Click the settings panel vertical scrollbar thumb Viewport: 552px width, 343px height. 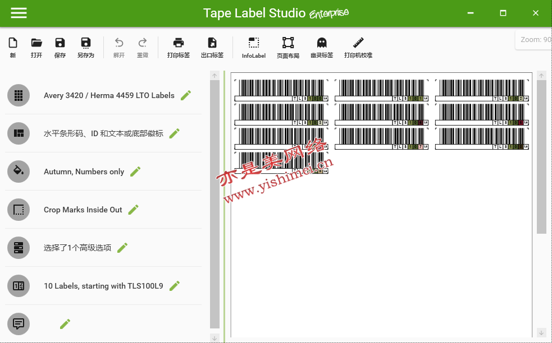tap(215, 204)
